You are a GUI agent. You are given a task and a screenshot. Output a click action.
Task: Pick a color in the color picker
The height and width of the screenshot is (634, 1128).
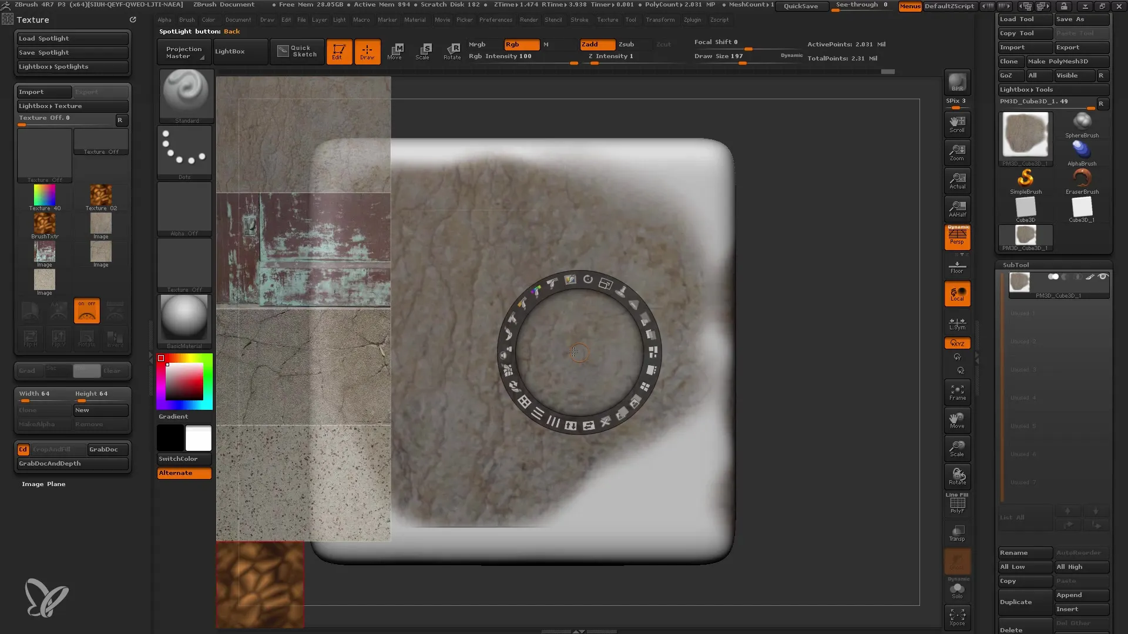(x=184, y=382)
